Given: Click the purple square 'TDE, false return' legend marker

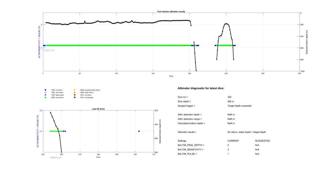Looking at the screenshot, I should pos(46,95).
